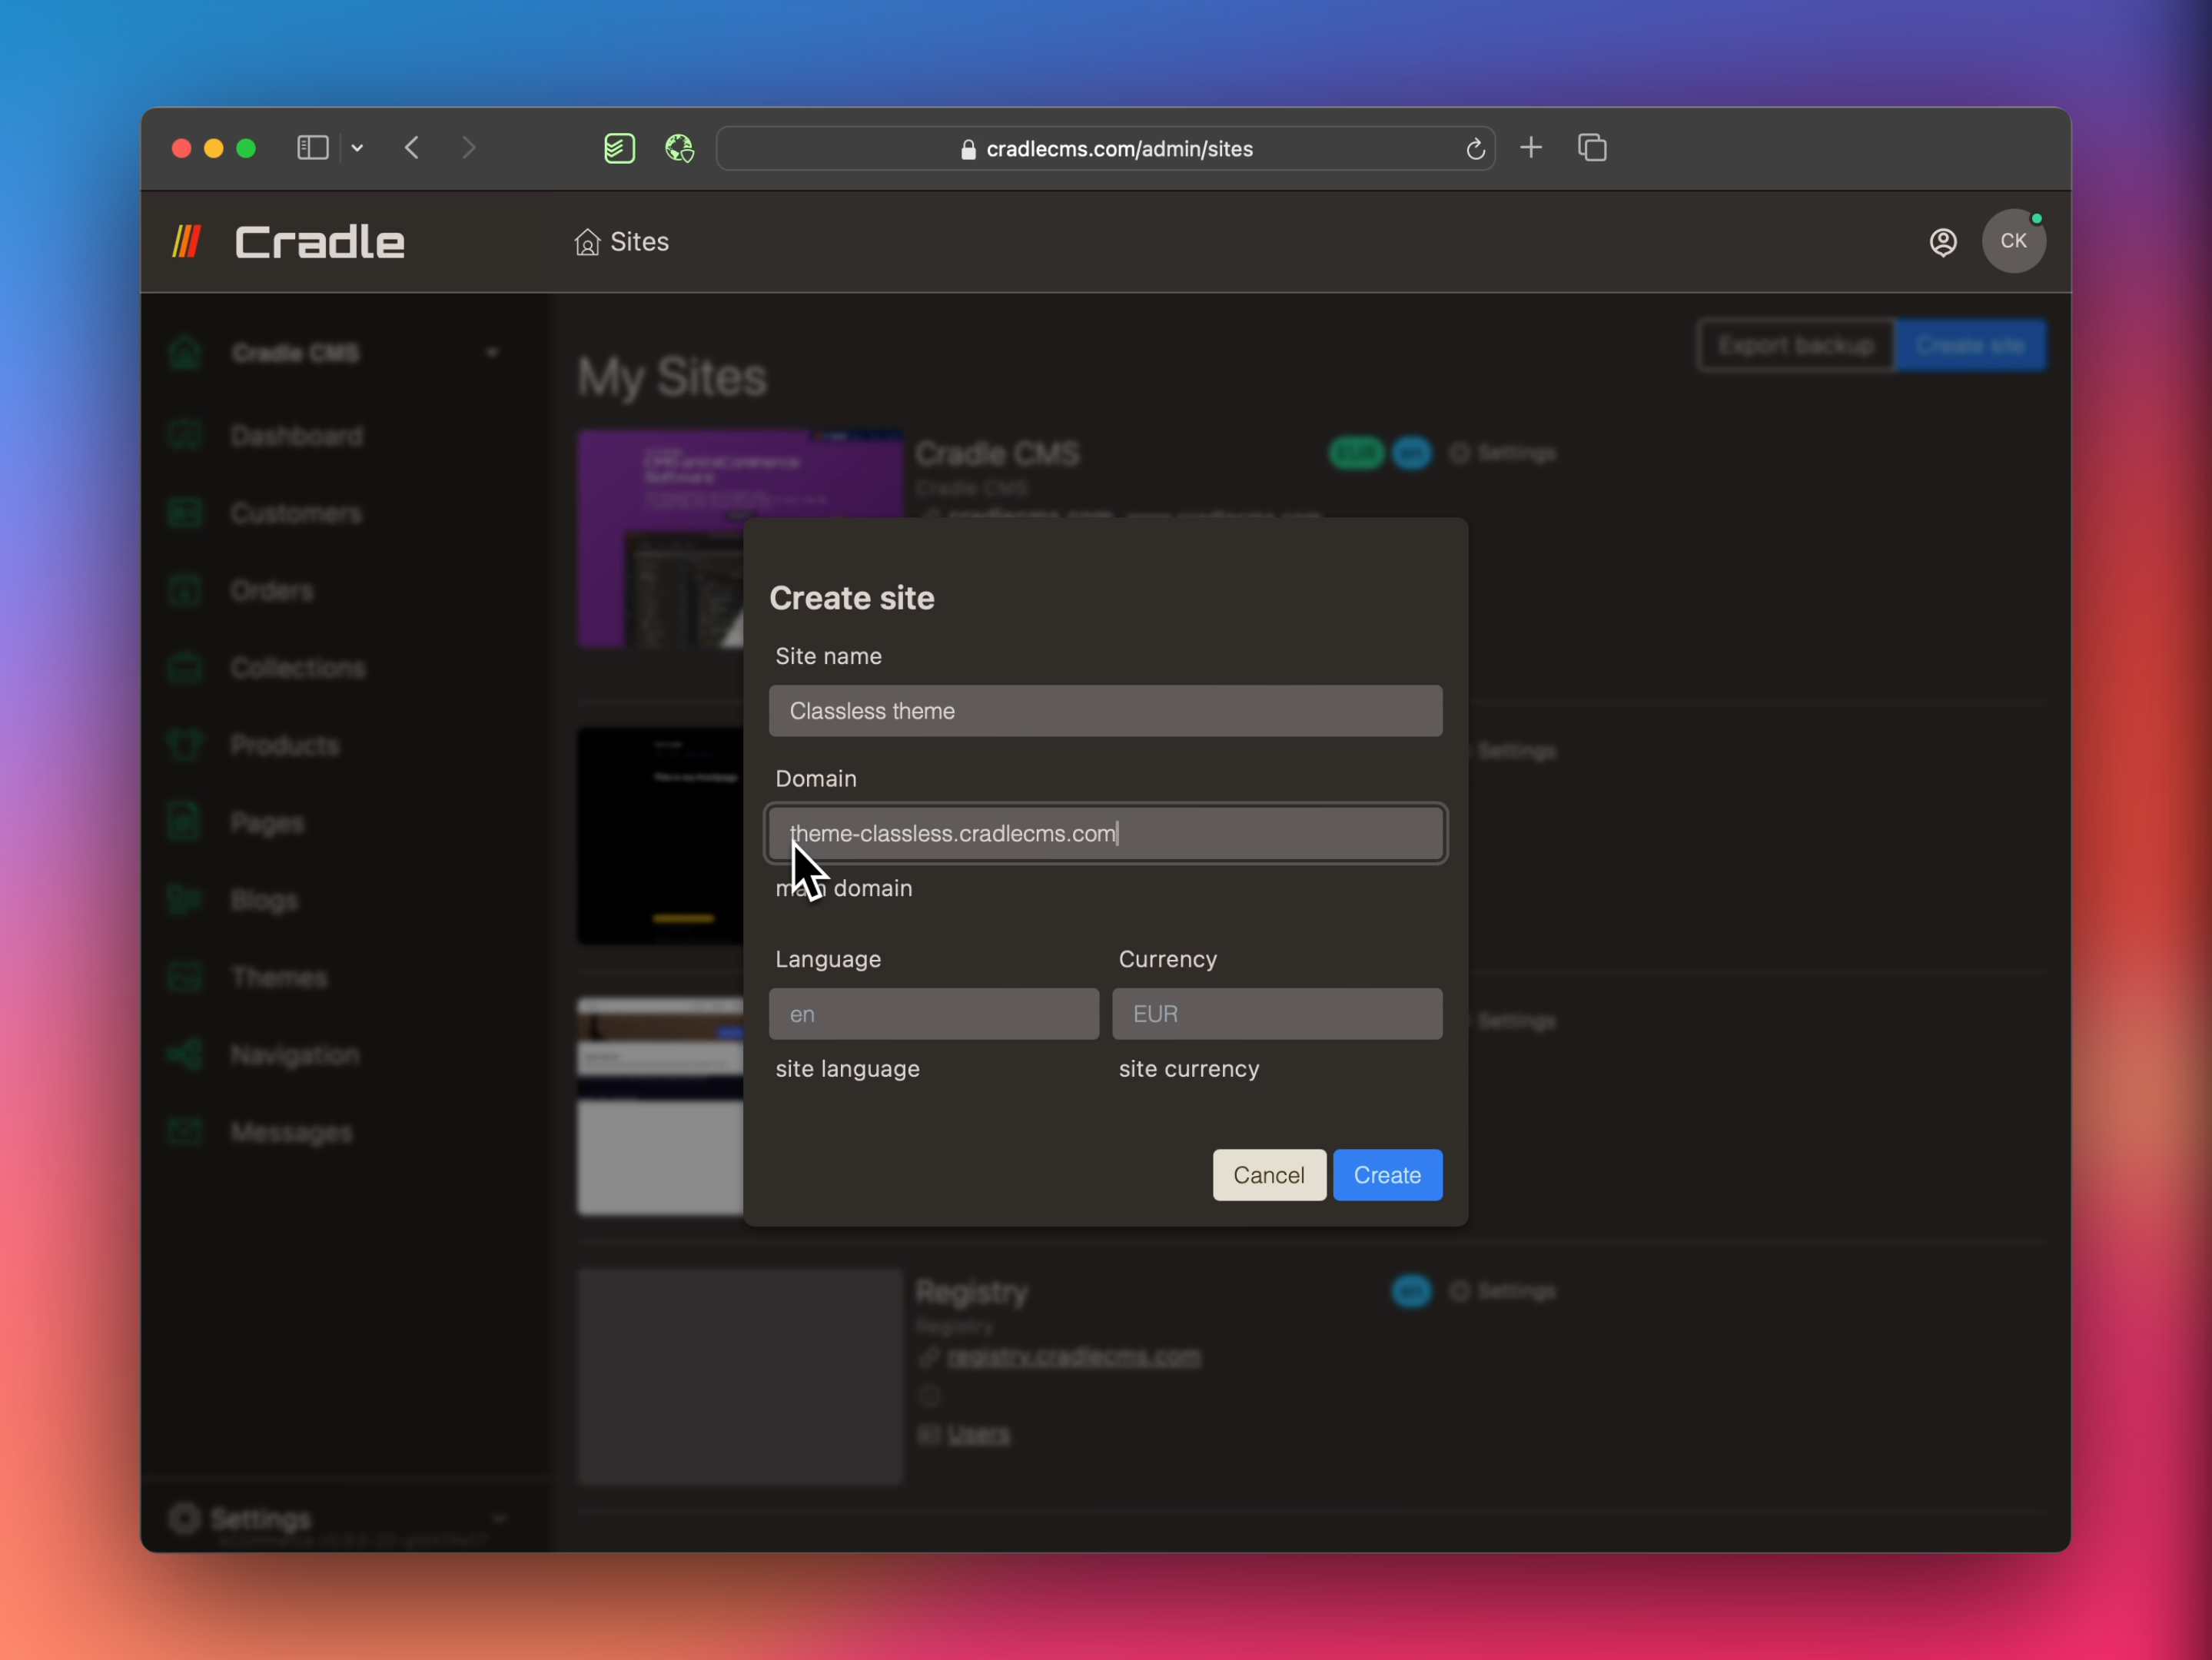Click the Messages envelope icon
2212x1660 pixels.
pyautogui.click(x=185, y=1132)
